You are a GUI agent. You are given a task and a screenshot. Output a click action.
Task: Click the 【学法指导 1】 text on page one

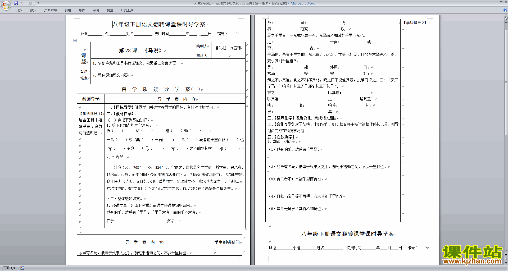91,114
